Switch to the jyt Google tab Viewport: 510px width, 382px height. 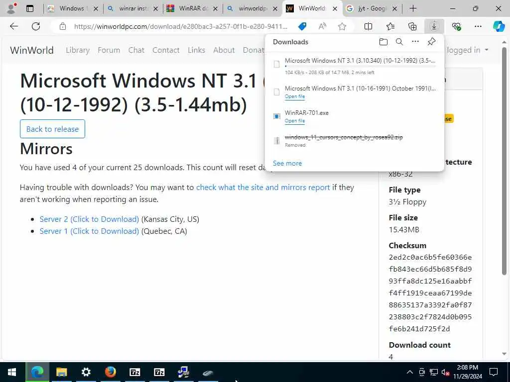[x=372, y=8]
